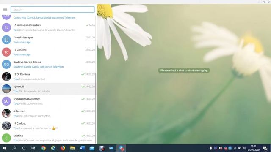Open battery status tray icon

(240, 148)
